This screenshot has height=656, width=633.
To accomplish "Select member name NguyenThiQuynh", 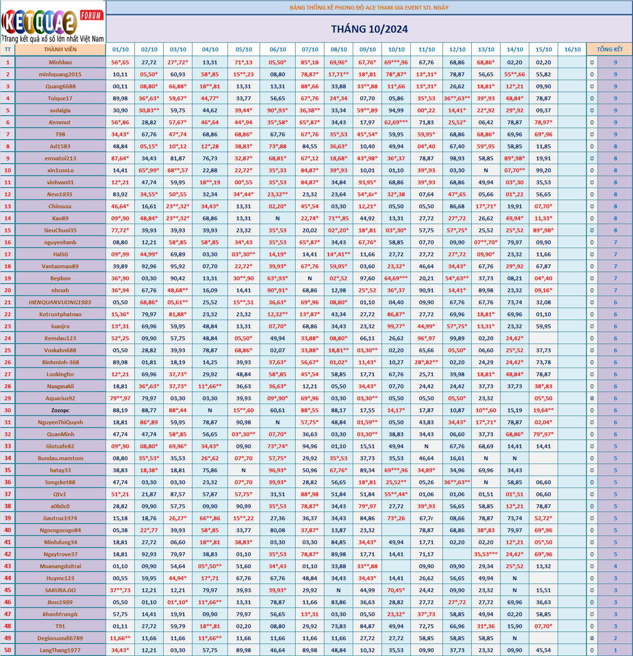I will tap(60, 422).
